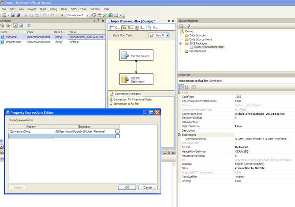Open the SSIS menu
The height and width of the screenshot is (207, 295).
coord(74,9)
